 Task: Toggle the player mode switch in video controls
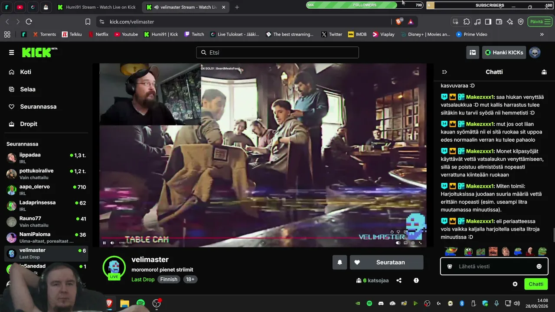tap(398, 243)
